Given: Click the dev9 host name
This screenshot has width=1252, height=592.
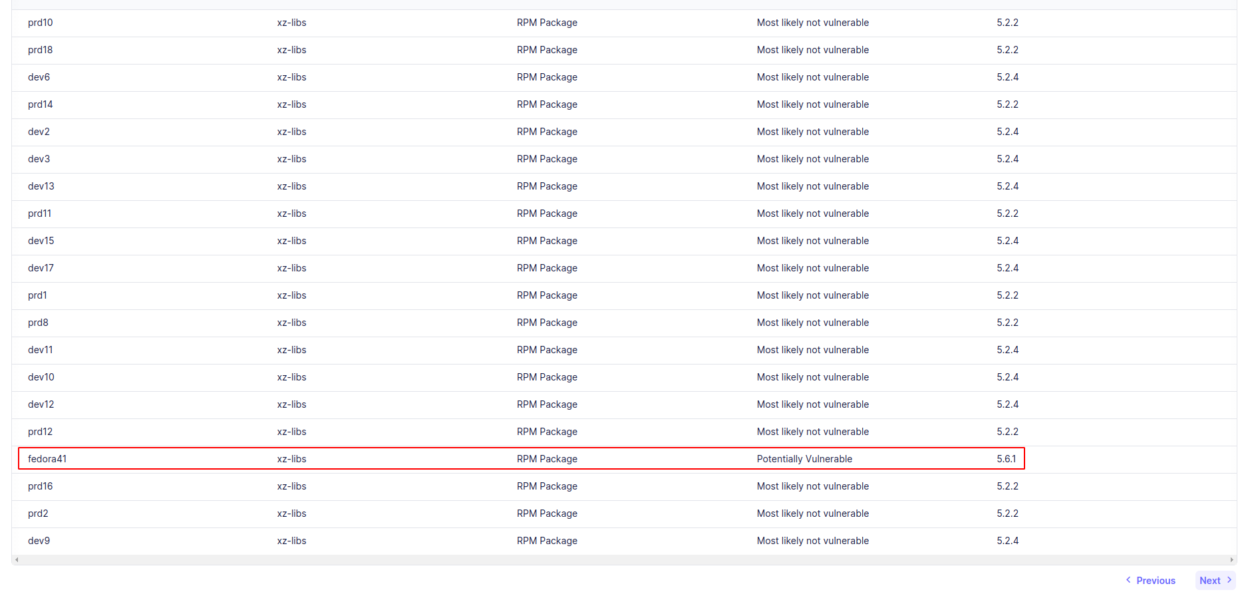Looking at the screenshot, I should click(39, 541).
